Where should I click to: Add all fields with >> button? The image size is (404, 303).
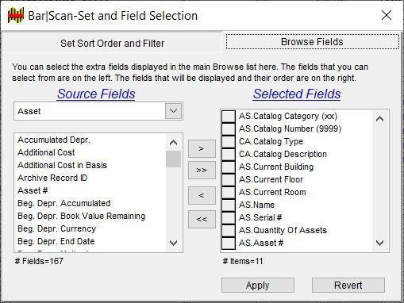coord(202,170)
